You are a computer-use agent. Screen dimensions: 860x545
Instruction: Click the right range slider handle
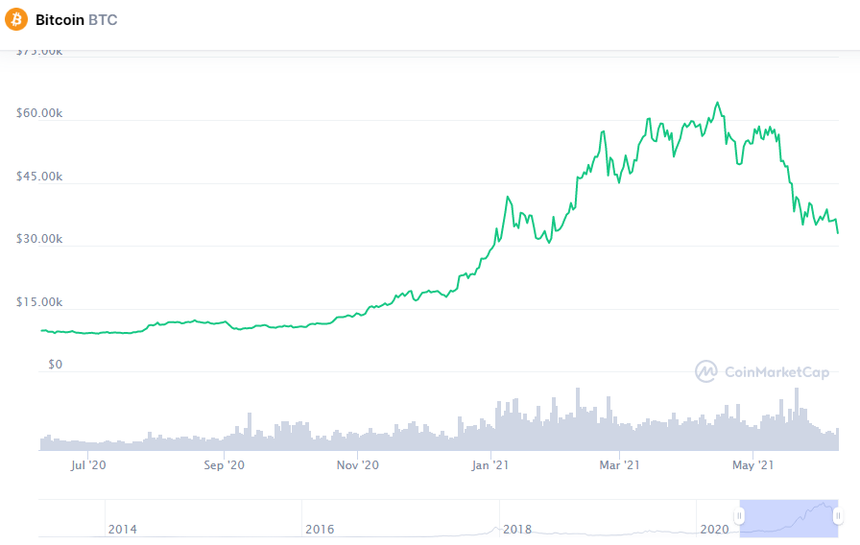coord(839,516)
